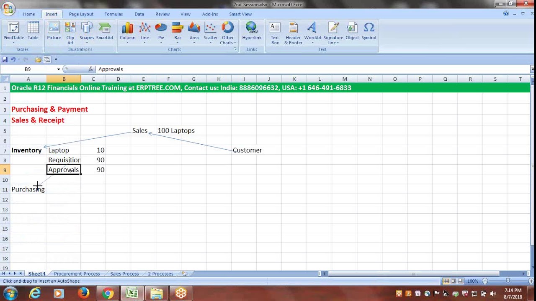
Task: Zoom in with the plus button
Action: click(x=531, y=281)
